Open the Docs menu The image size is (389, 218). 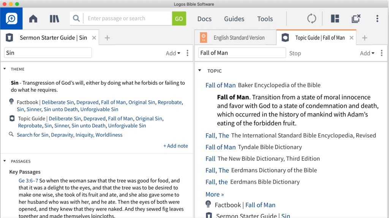(204, 19)
